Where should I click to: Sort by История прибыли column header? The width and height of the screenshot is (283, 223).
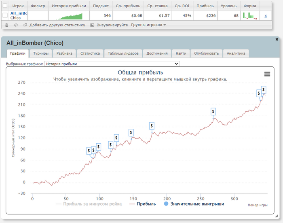(x=69, y=6)
